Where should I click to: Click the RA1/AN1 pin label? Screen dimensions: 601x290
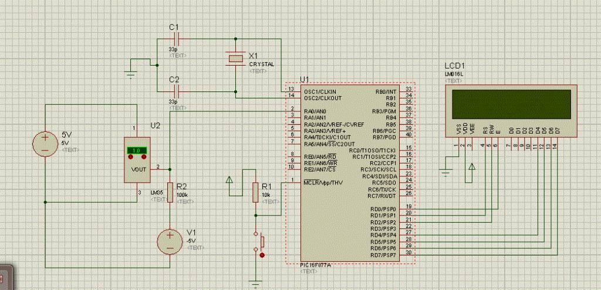pos(315,118)
